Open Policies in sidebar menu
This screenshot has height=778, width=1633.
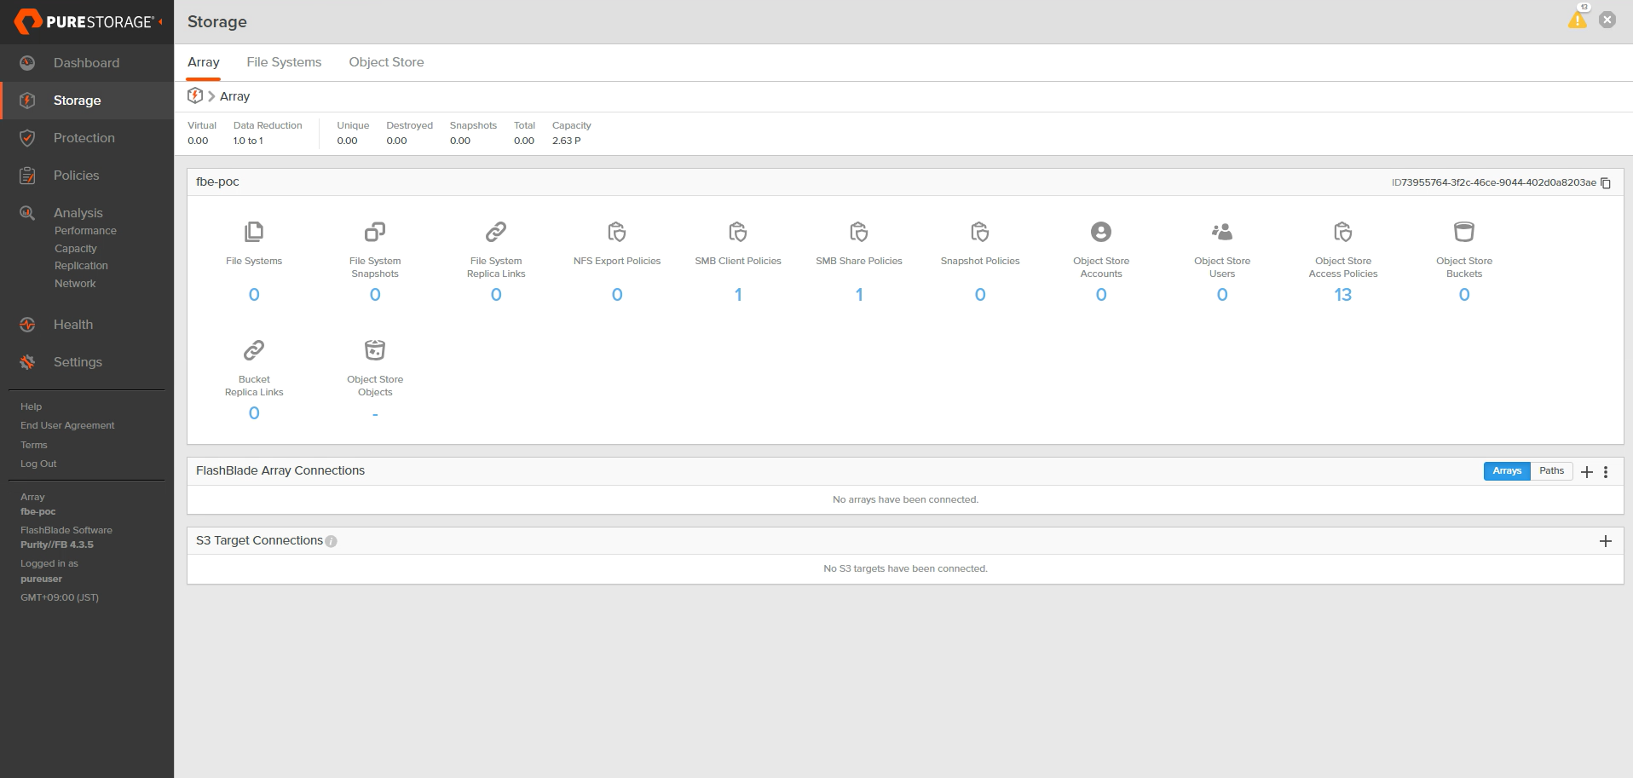click(x=76, y=176)
